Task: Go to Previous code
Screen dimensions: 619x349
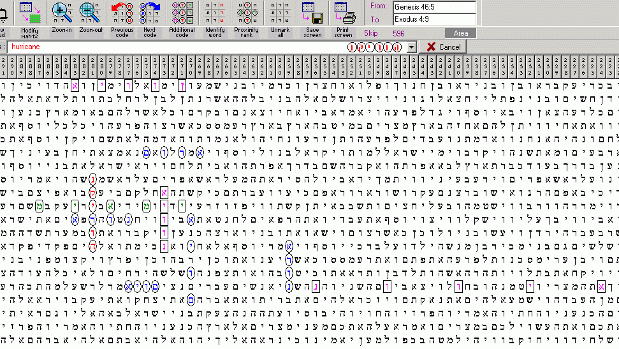Action: point(122,20)
